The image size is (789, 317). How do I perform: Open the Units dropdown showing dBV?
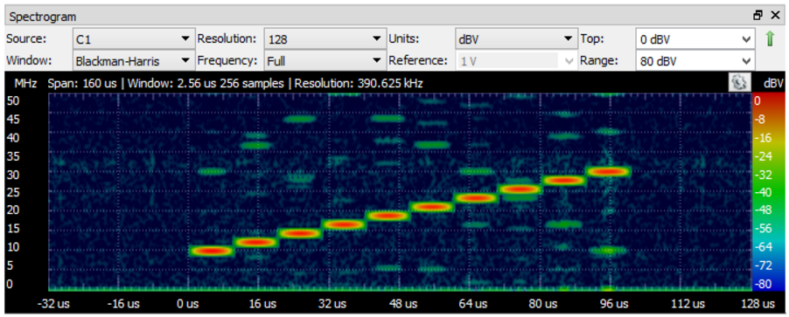pos(515,38)
